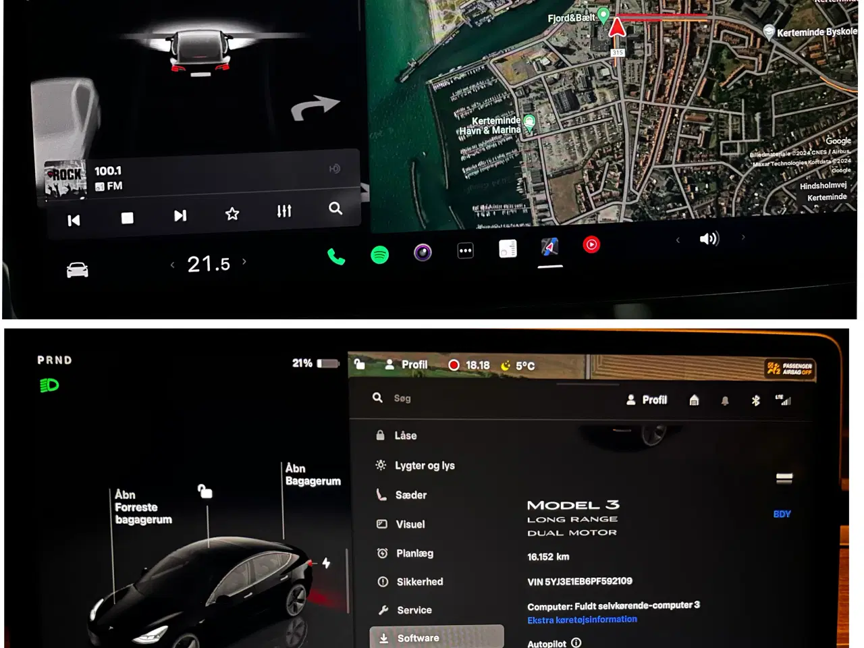Screen dimensions: 864x648
Task: Lower volume with left chevron
Action: coord(678,240)
